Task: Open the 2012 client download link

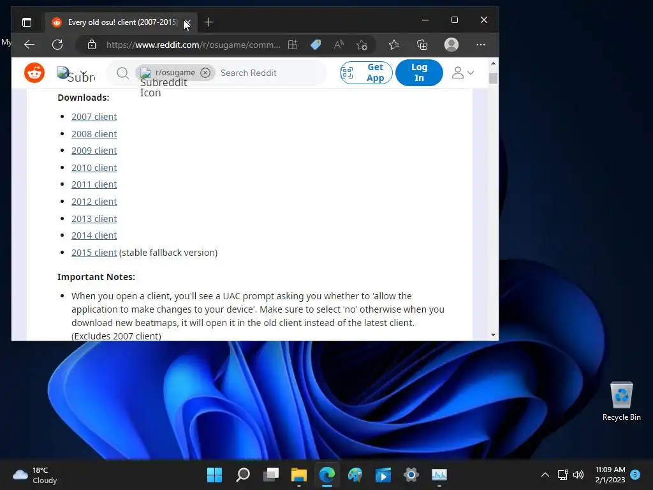Action: click(x=94, y=201)
